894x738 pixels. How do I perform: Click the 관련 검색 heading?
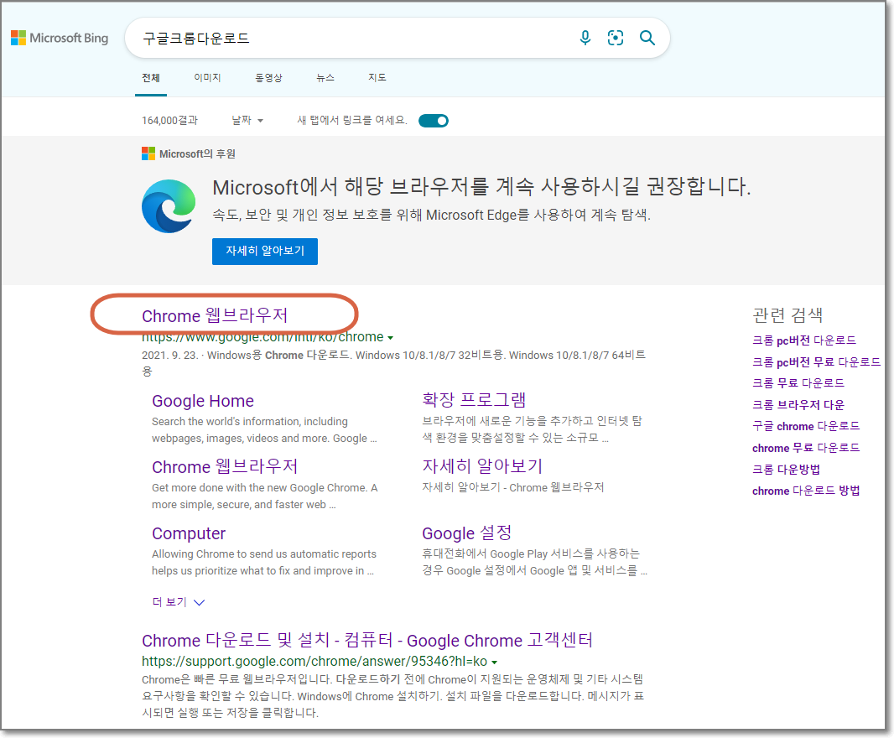(787, 314)
